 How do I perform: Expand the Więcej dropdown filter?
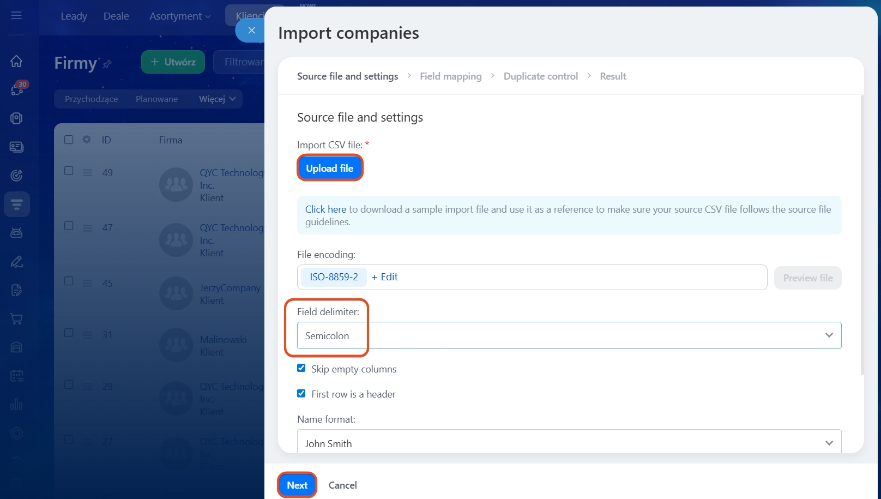click(x=217, y=99)
